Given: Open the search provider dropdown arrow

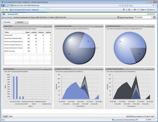Looking at the screenshot, I should (x=156, y=5).
